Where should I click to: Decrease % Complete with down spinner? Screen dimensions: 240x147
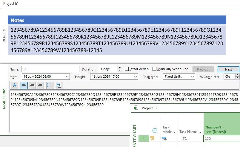[237, 78]
